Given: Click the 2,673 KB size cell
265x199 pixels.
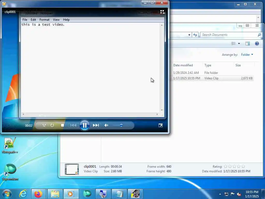Looking at the screenshot, I should [247, 78].
